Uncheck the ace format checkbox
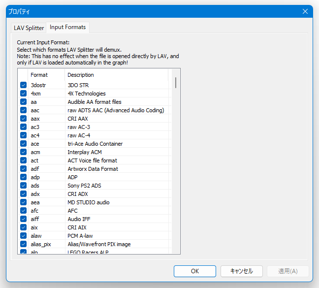 click(x=24, y=144)
